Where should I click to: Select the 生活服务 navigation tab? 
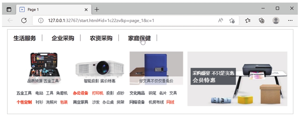click(x=24, y=38)
